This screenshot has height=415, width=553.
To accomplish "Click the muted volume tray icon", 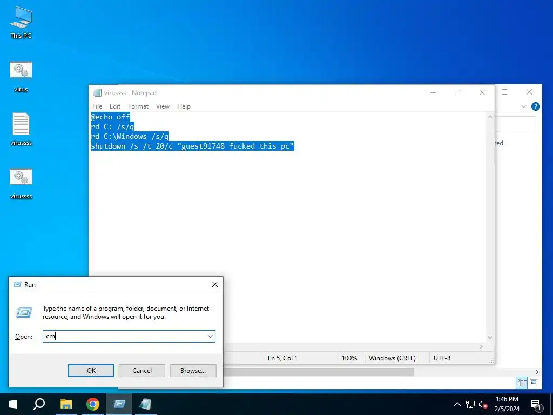I will tap(483, 404).
